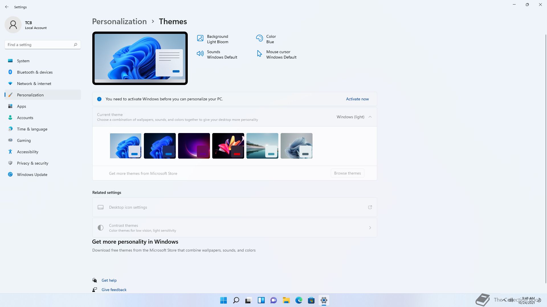Select the Sunrise lake theme thumbnail
This screenshot has height=307, width=547.
coord(262,146)
